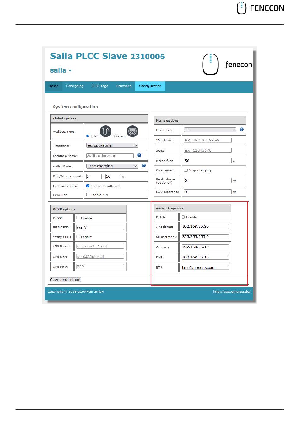Click the Copyright 2018 eCHARGE GmbH text
This screenshot has height=427, width=299.
76,291
